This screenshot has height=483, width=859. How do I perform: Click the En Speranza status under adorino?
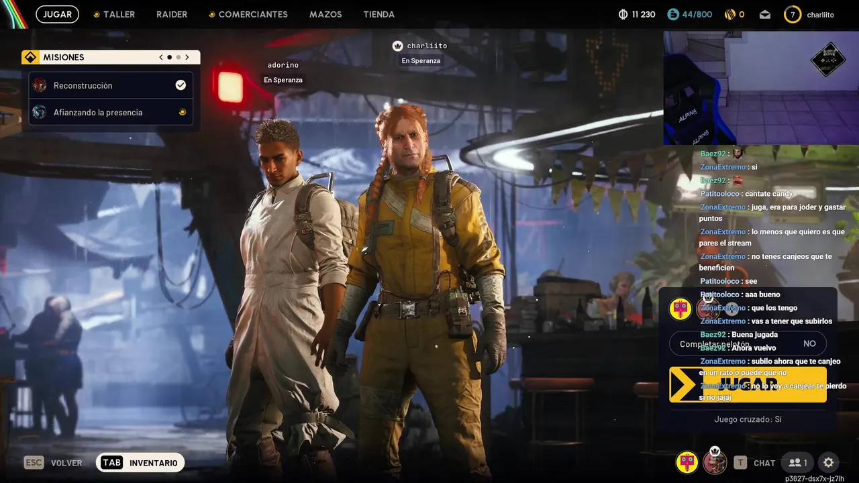[283, 80]
